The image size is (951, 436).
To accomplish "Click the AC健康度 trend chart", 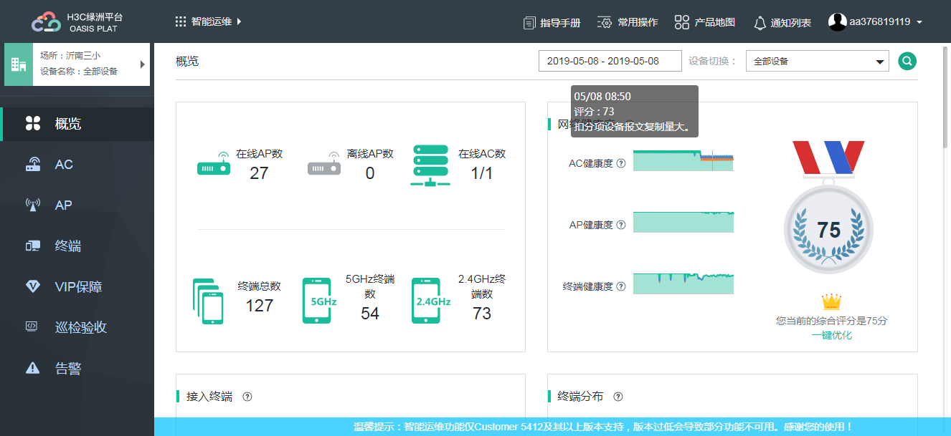I will 683,161.
